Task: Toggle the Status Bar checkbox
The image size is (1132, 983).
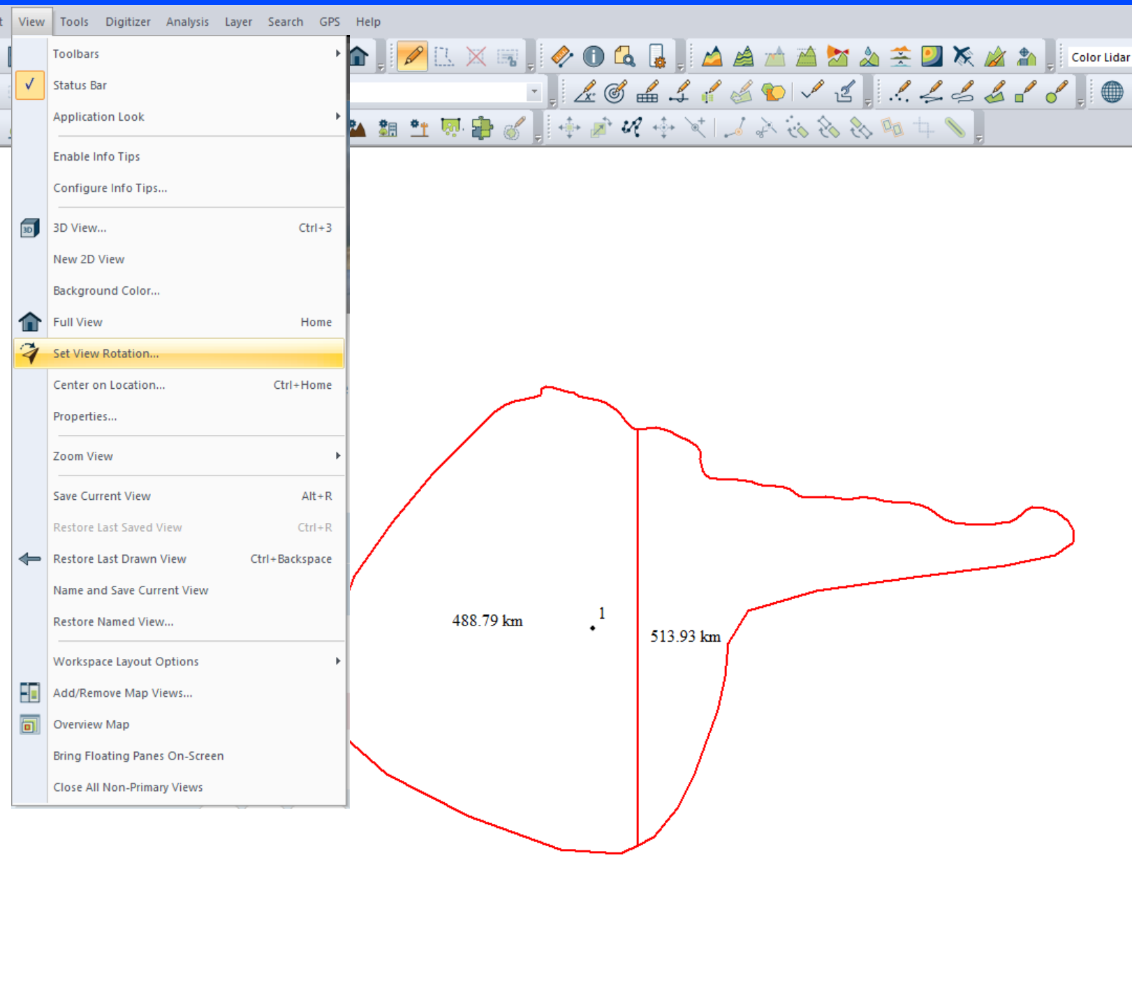Action: 31,85
